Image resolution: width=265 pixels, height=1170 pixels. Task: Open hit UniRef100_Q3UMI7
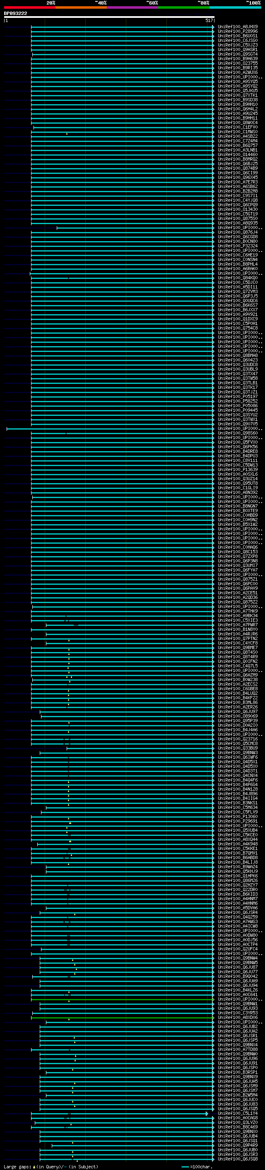[238, 565]
